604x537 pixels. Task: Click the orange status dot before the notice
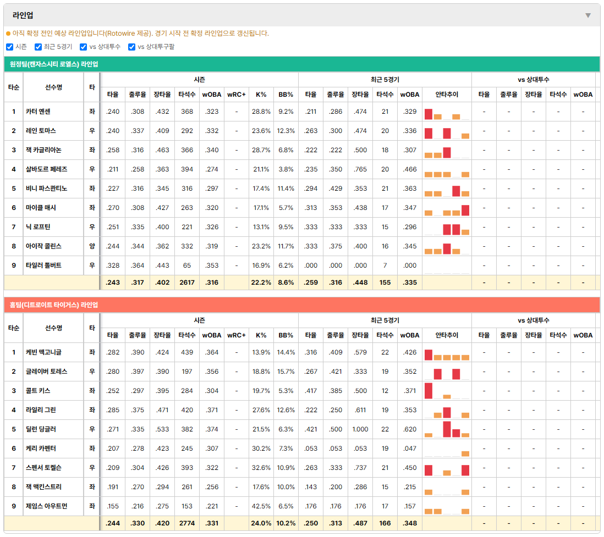pyautogui.click(x=8, y=34)
